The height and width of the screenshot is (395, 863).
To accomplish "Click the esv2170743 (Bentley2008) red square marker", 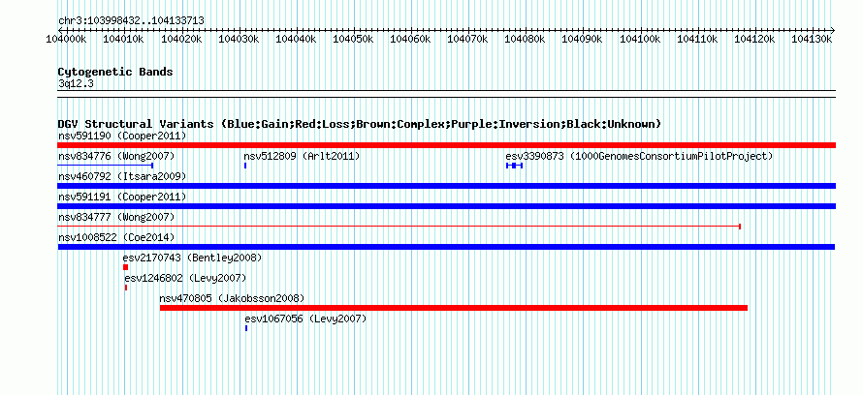I will tap(125, 267).
